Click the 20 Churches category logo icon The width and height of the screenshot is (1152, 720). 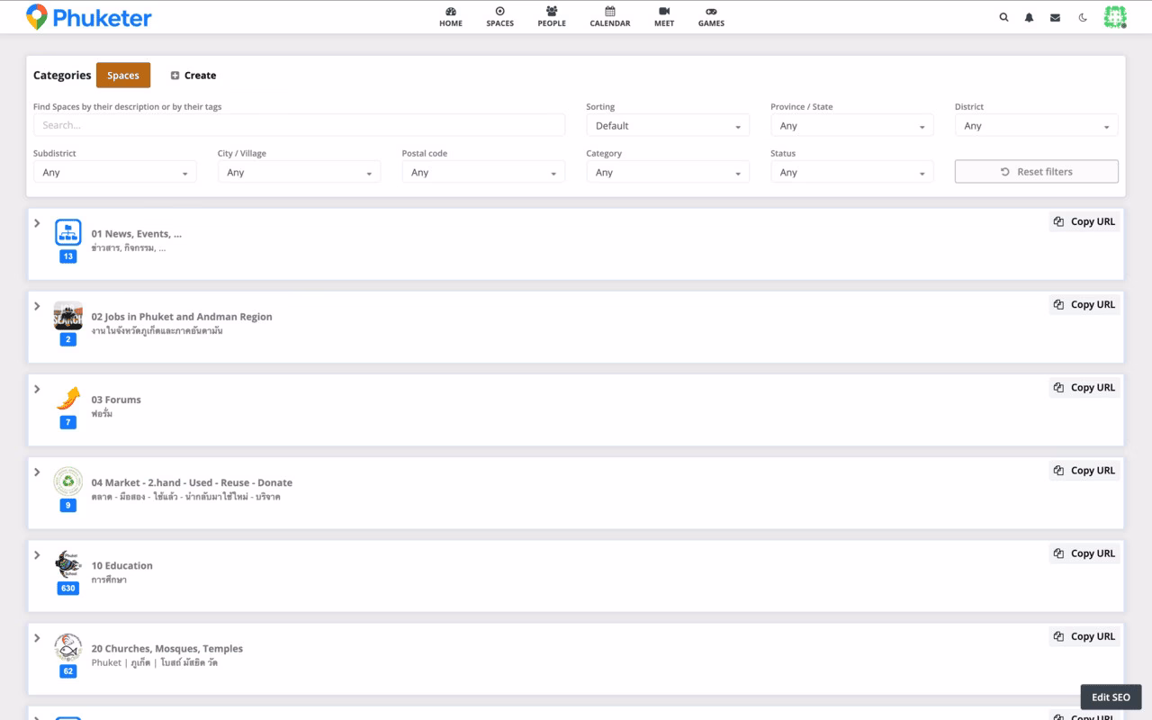[x=68, y=647]
